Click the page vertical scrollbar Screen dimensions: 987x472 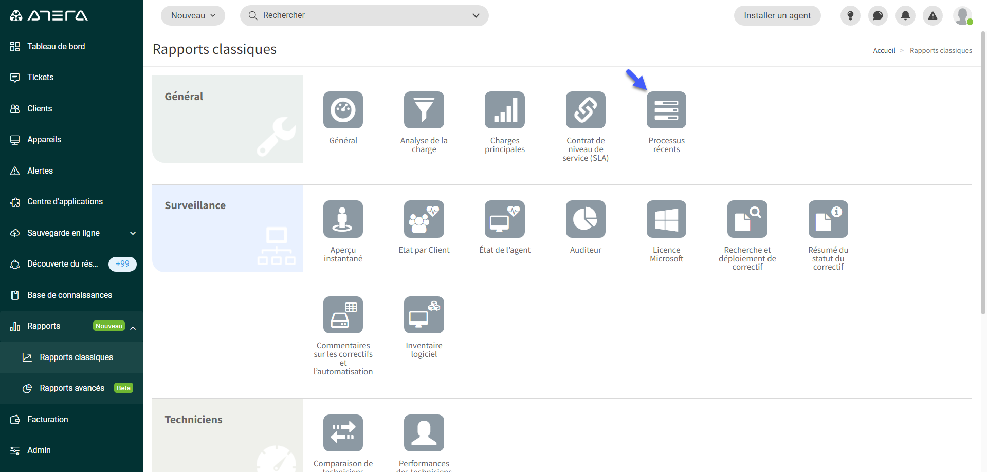[x=983, y=172]
